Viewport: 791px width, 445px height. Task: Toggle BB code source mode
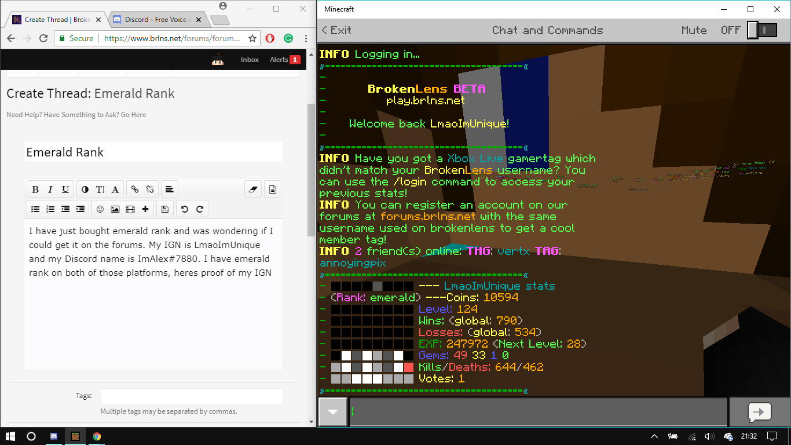[x=273, y=189]
